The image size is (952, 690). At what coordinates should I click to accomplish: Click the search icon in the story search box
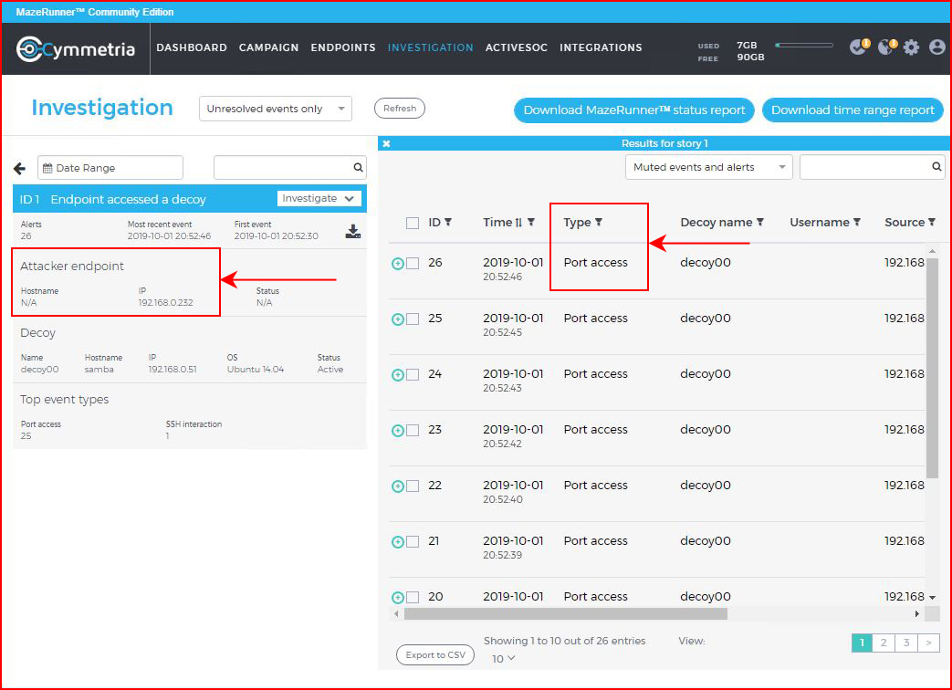pos(358,168)
